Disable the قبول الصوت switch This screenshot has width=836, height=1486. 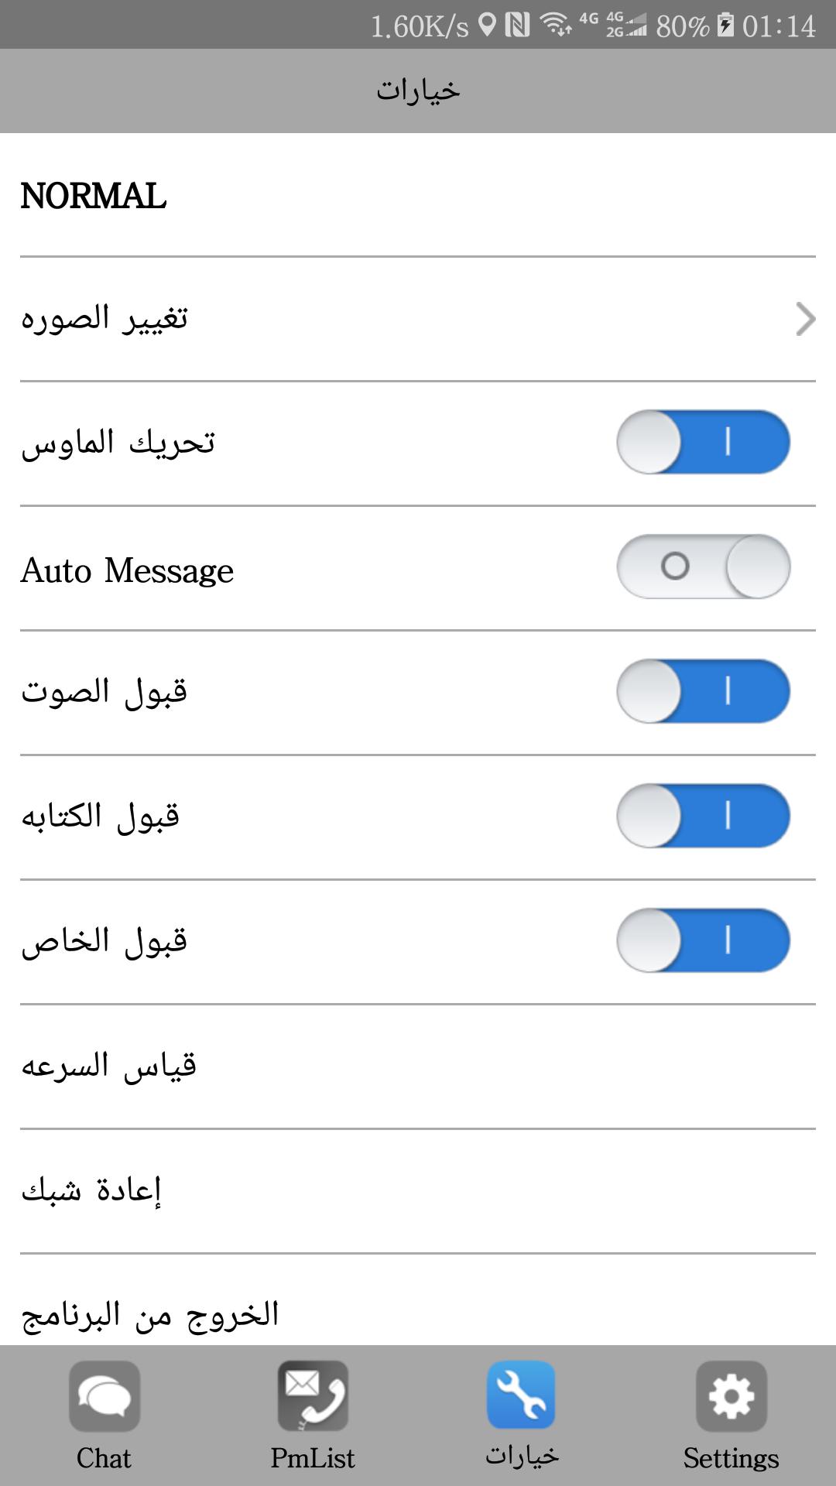pyautogui.click(x=703, y=691)
